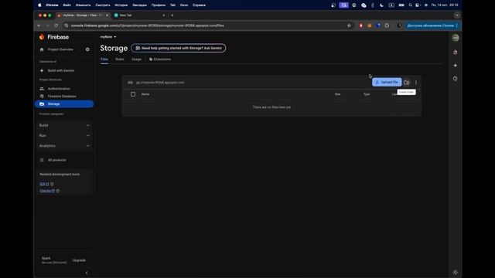The height and width of the screenshot is (278, 495).
Task: Collapse the sidebar with the chevron arrow
Action: tap(87, 273)
